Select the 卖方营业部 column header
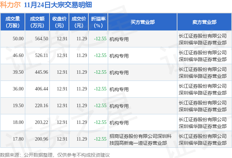 coord(204,22)
